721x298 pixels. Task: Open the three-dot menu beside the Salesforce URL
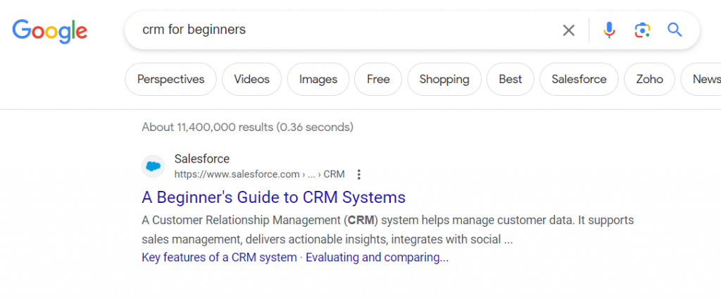pyautogui.click(x=359, y=175)
